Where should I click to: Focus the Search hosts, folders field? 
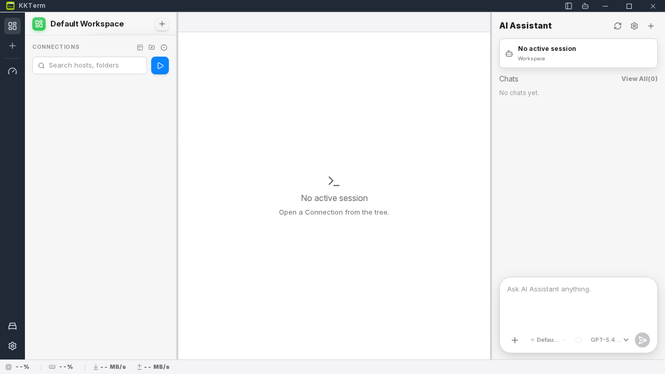89,65
